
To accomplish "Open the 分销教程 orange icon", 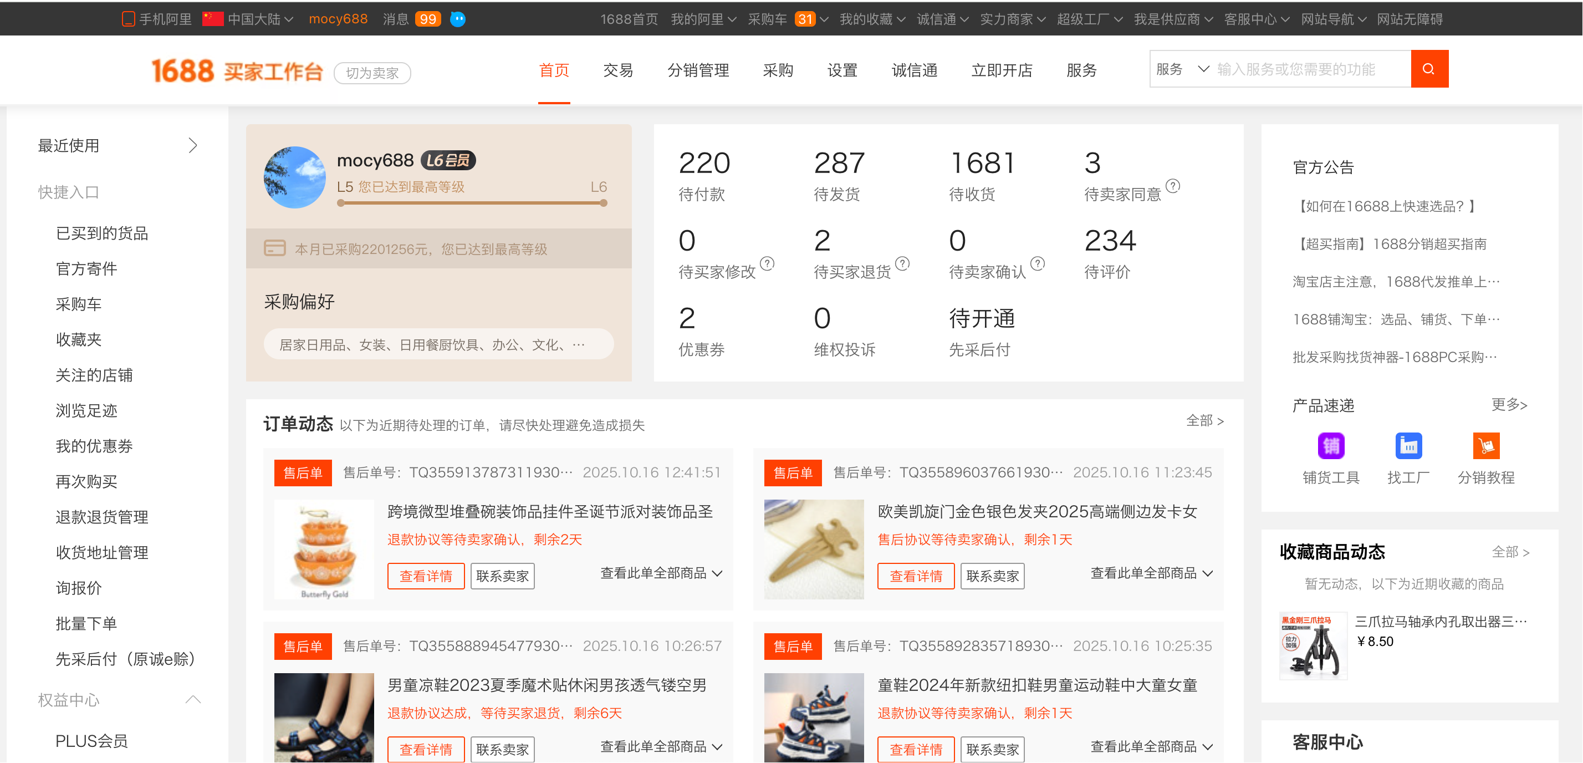I will click(1486, 446).
